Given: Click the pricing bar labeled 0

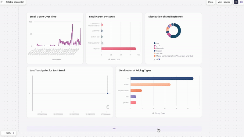Looking at the screenshot, I should pos(162,79).
